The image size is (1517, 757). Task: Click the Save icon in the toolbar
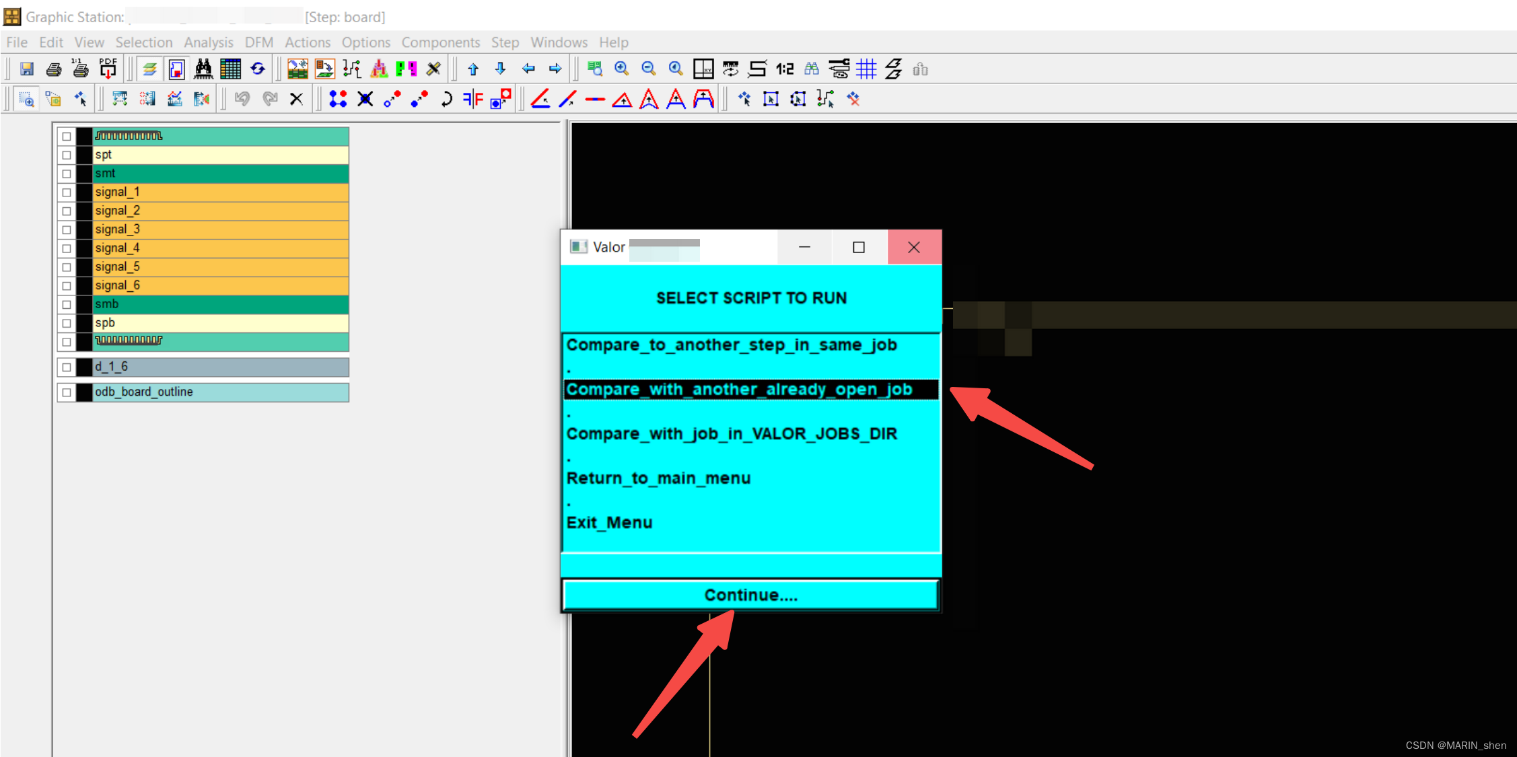tap(27, 69)
